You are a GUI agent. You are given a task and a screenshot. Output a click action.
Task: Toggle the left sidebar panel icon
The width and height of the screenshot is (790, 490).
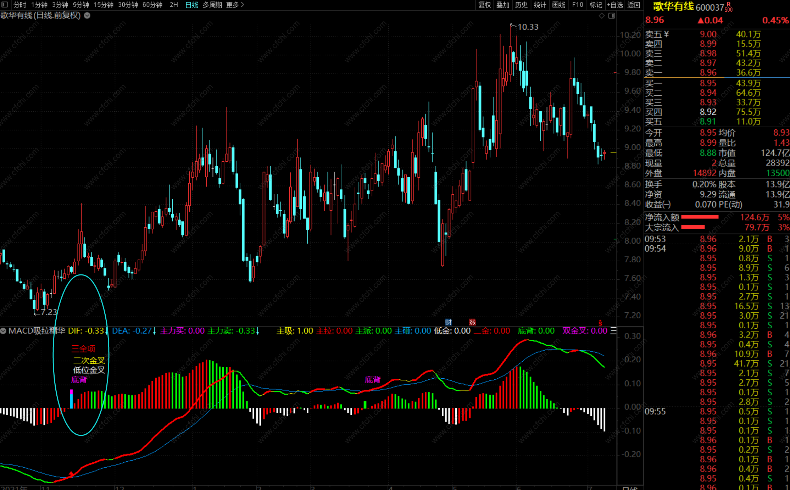click(x=5, y=5)
